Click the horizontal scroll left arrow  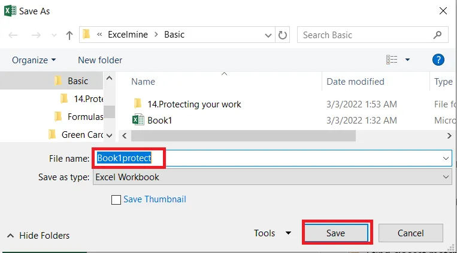[x=125, y=135]
